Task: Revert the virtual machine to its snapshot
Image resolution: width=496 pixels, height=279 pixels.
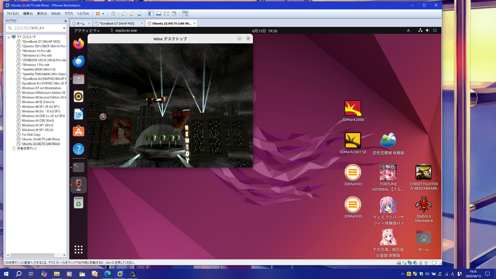Action: pos(132,14)
